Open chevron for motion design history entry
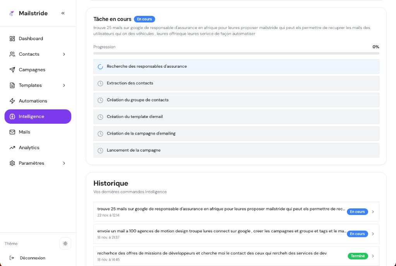Screen dimensions: 396x266 pos(373,234)
